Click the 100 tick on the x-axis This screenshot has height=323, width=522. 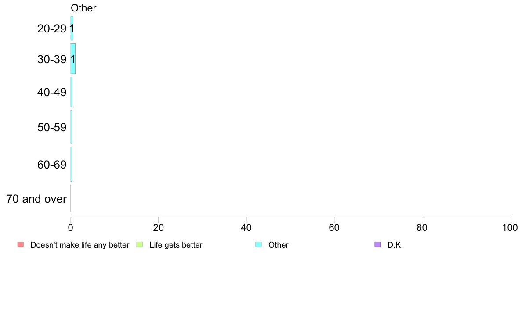[510, 227]
